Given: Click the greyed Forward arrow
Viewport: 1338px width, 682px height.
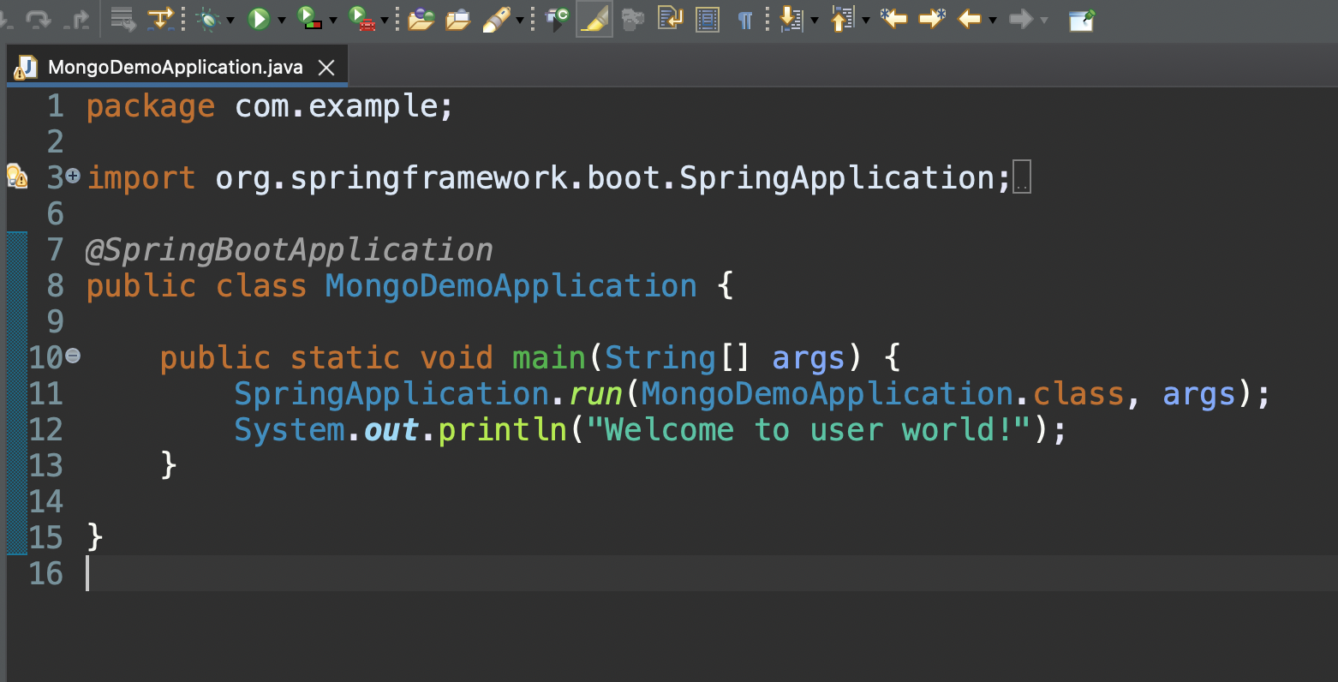Looking at the screenshot, I should [1021, 19].
